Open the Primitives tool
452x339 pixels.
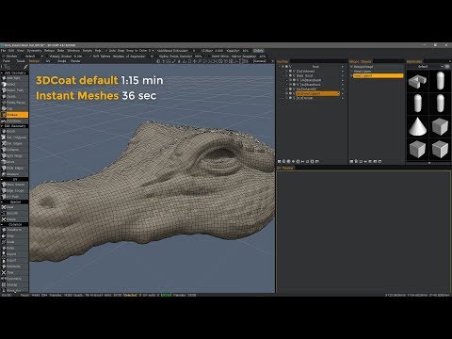pyautogui.click(x=14, y=121)
